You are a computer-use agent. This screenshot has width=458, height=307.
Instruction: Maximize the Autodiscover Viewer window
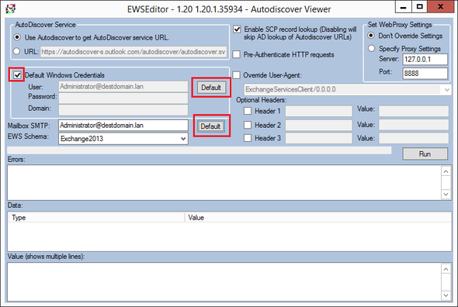coord(420,7)
